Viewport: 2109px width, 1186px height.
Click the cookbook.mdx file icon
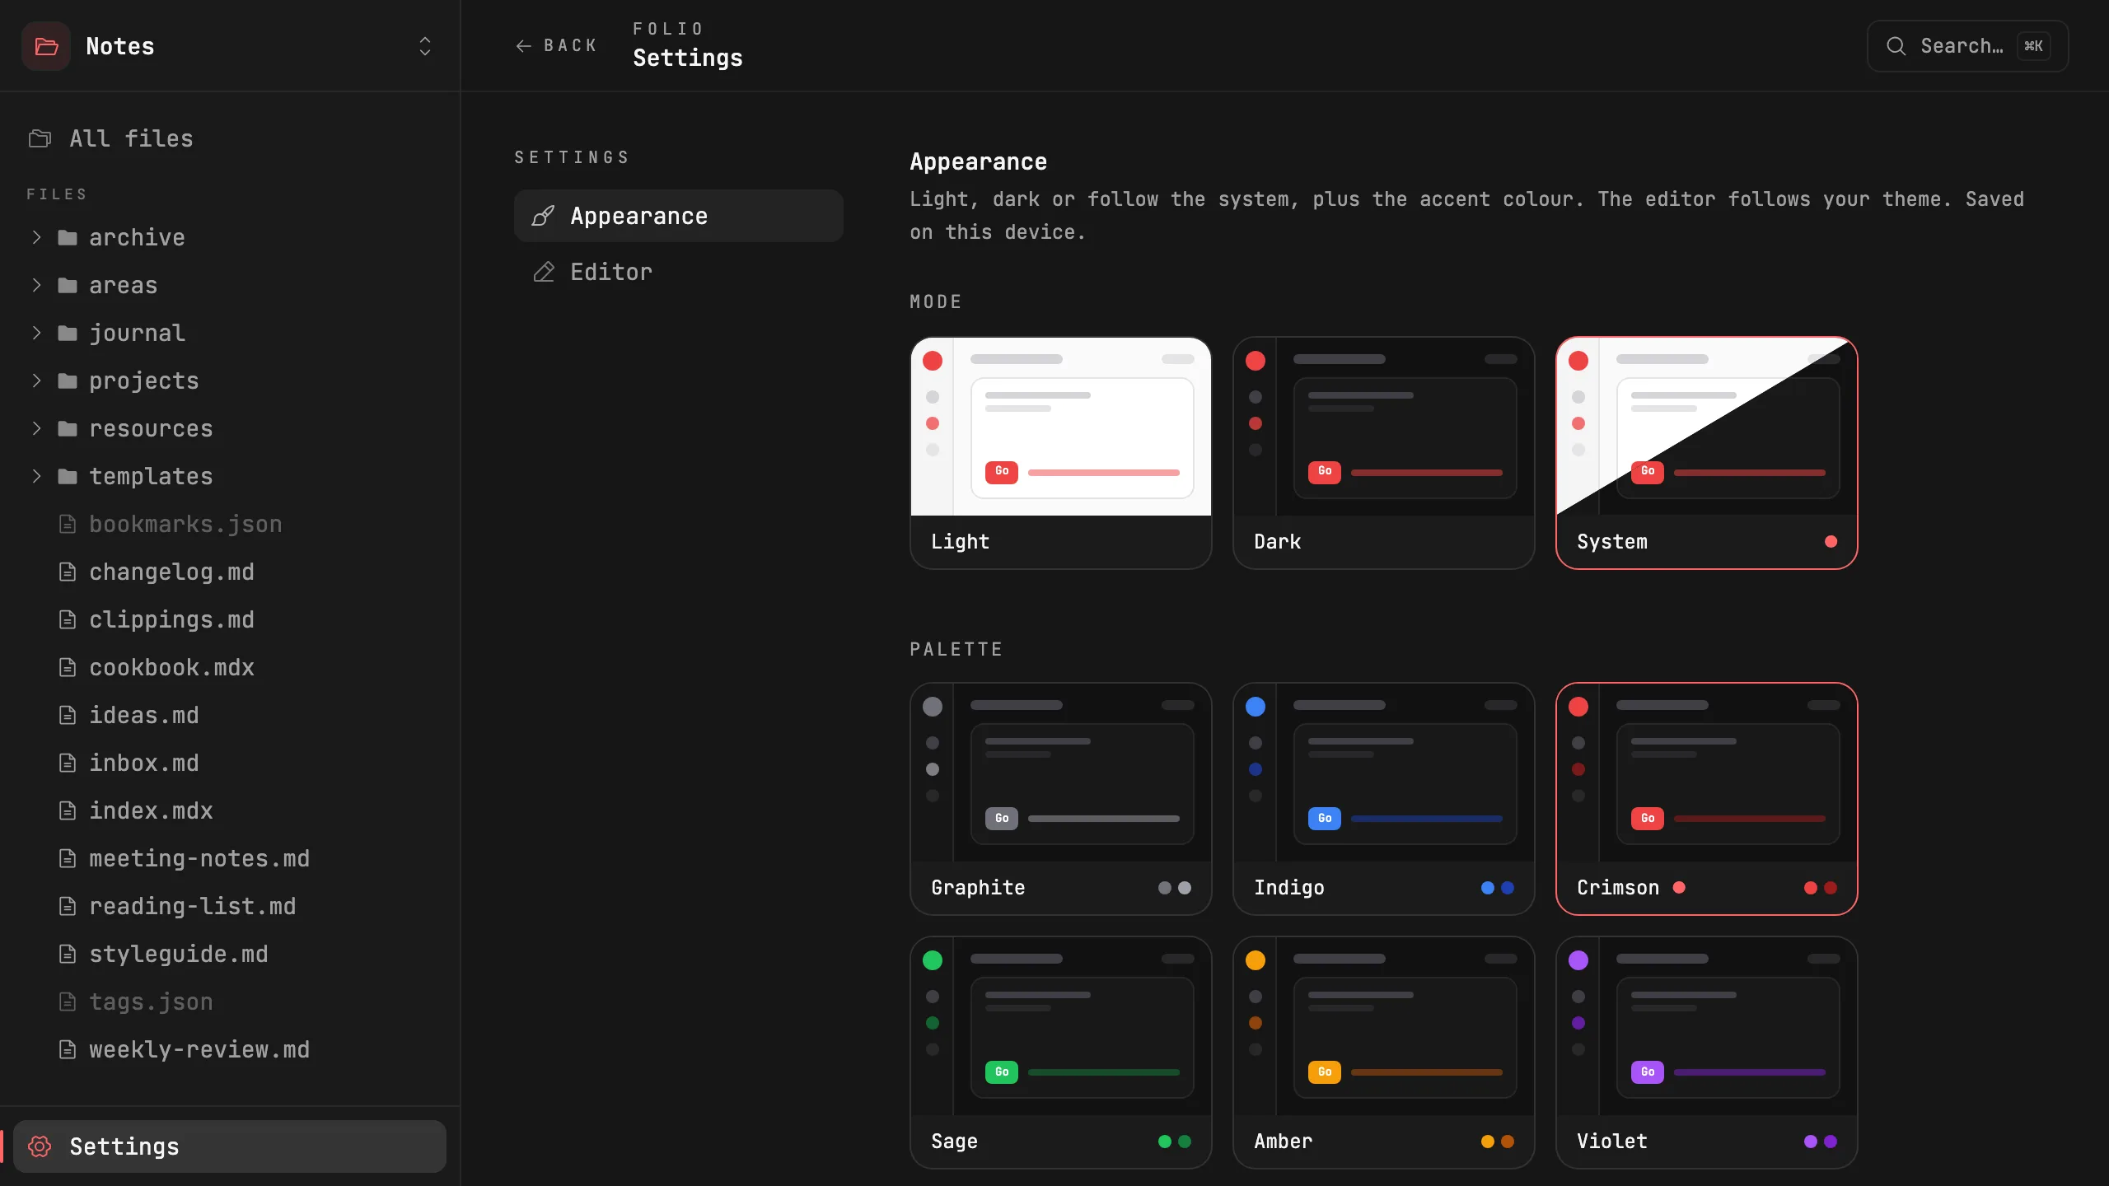pyautogui.click(x=68, y=667)
